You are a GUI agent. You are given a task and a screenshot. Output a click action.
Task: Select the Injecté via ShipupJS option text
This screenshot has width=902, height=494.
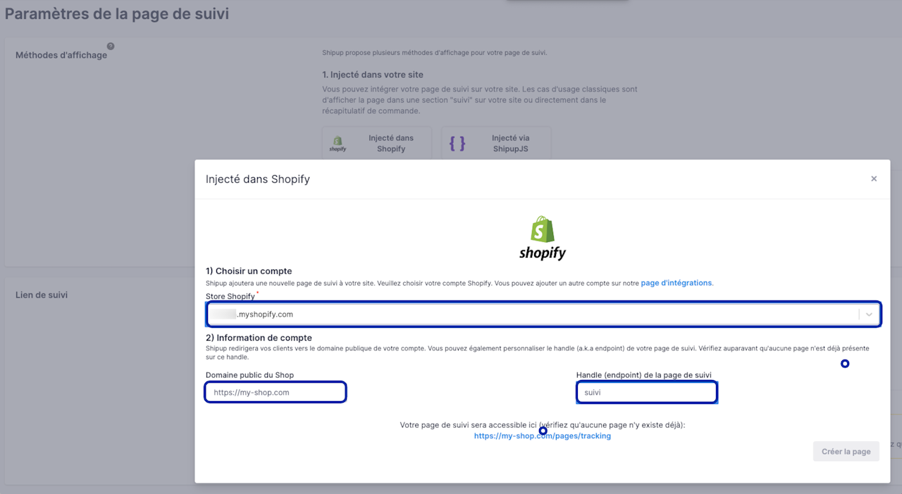pyautogui.click(x=510, y=144)
